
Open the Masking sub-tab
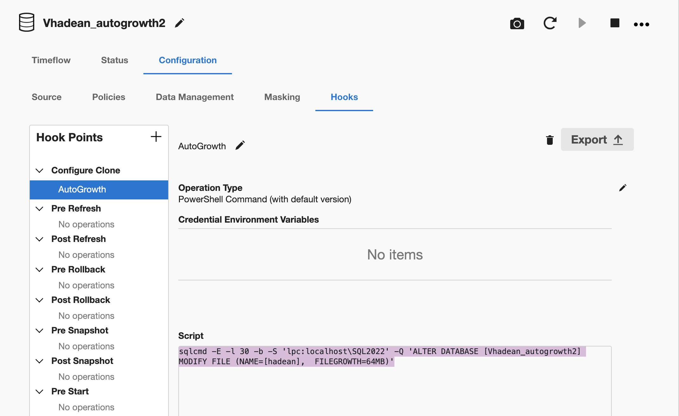pos(282,97)
